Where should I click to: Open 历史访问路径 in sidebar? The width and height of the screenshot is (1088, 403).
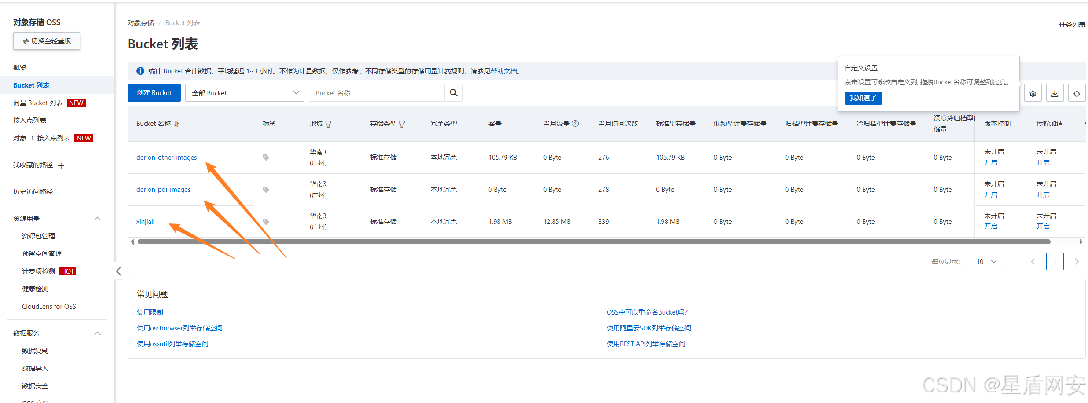(33, 191)
